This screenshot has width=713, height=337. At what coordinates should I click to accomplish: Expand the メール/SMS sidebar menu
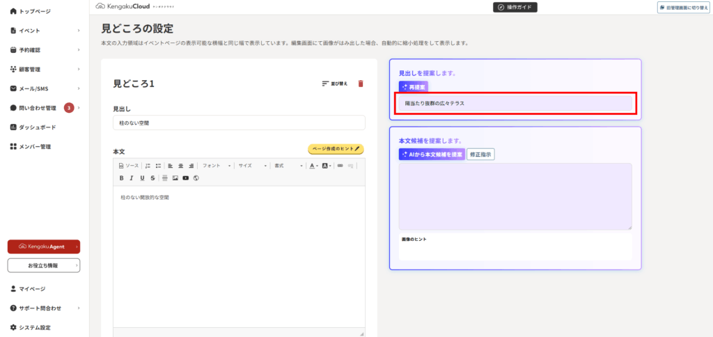(x=44, y=88)
